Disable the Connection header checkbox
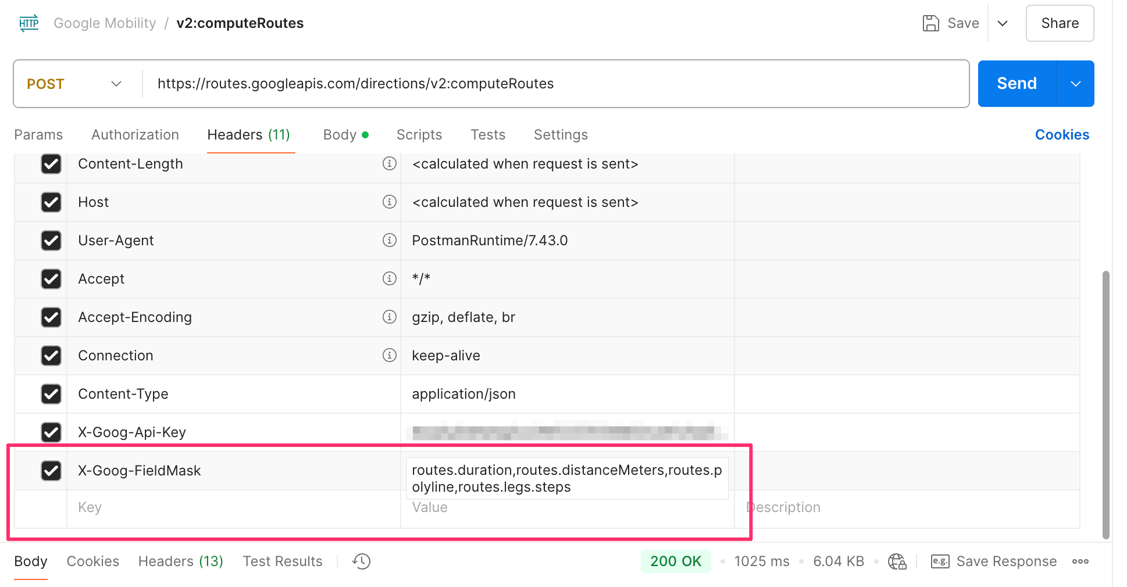Image resolution: width=1127 pixels, height=587 pixels. 51,356
